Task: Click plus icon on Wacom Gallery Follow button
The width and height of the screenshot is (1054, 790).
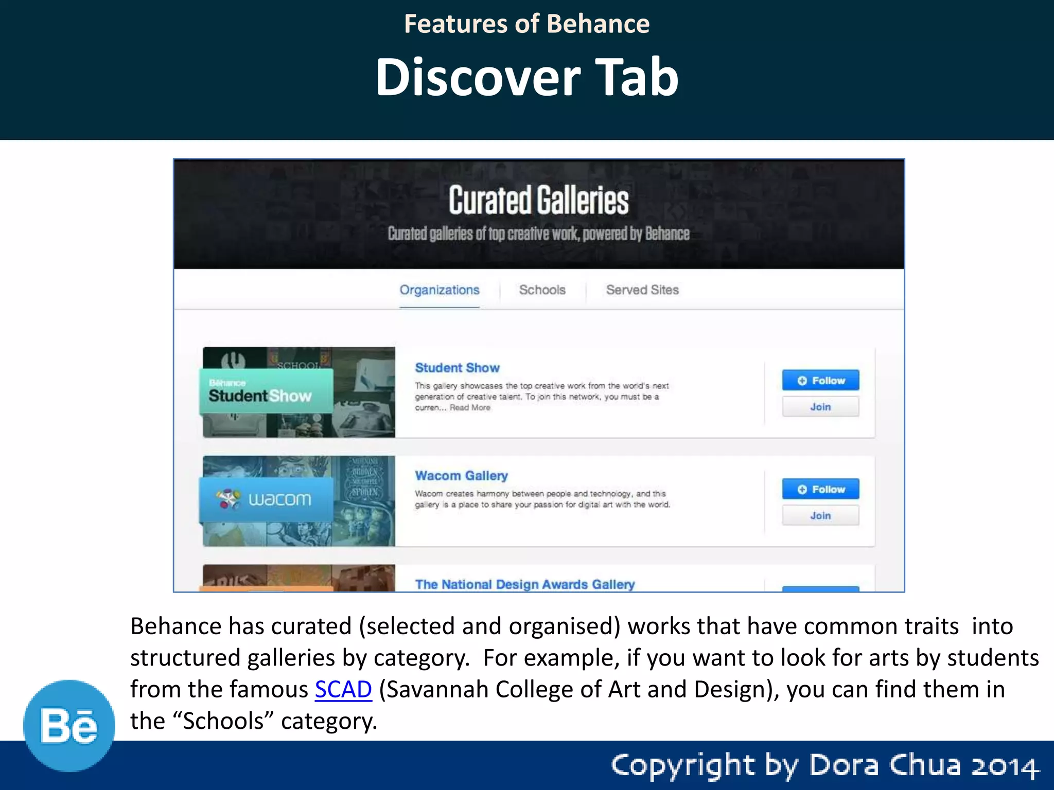Action: click(x=802, y=489)
